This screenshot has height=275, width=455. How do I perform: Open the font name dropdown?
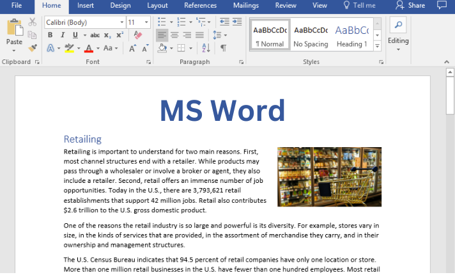[x=121, y=22]
